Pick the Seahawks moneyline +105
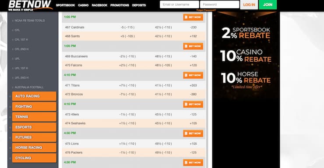The height and width of the screenshot is (168, 324). point(193,123)
